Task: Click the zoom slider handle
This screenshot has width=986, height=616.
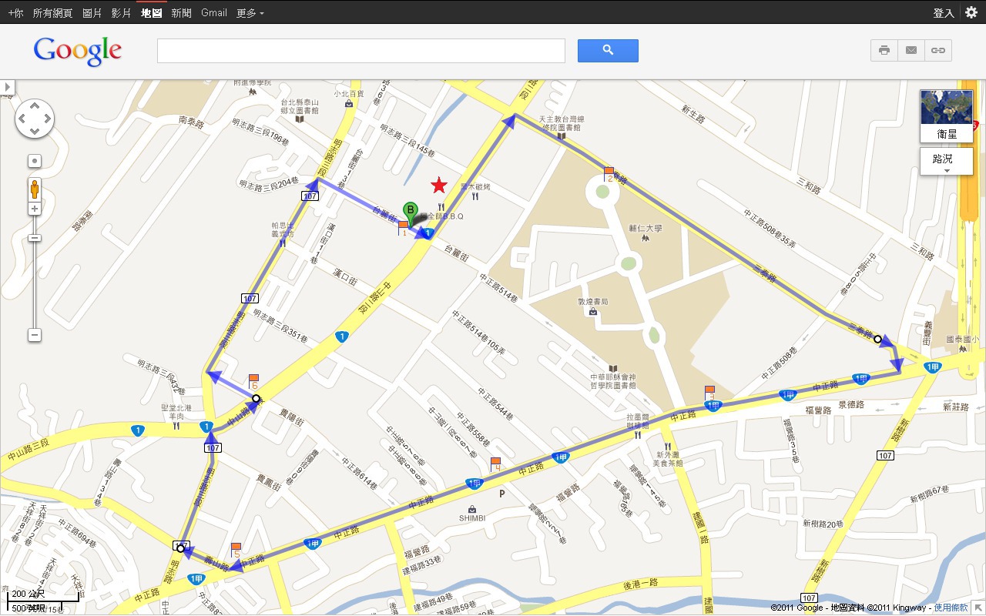Action: point(35,238)
